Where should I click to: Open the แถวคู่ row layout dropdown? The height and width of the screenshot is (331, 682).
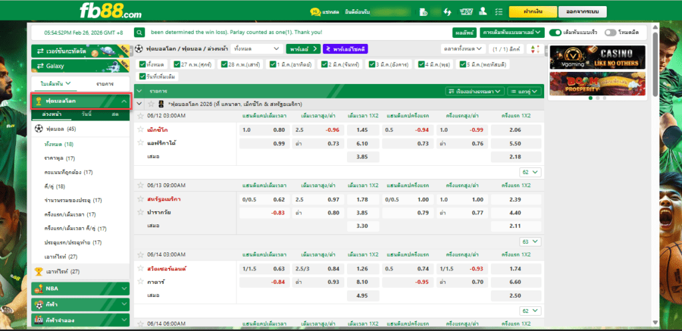(x=525, y=91)
